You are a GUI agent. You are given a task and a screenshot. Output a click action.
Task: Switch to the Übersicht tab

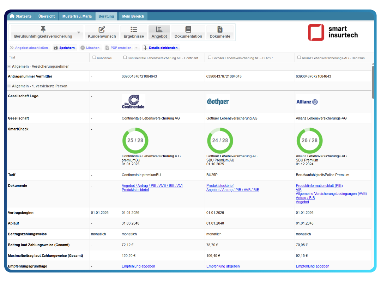click(47, 16)
